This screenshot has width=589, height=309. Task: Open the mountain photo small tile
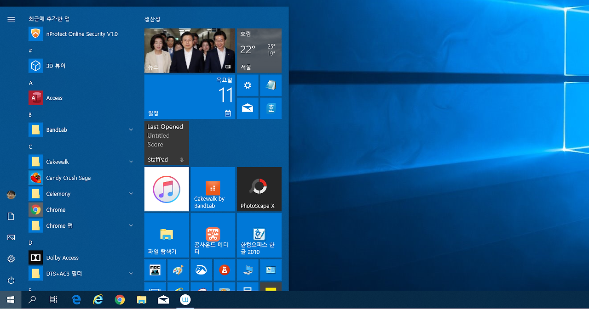201,270
